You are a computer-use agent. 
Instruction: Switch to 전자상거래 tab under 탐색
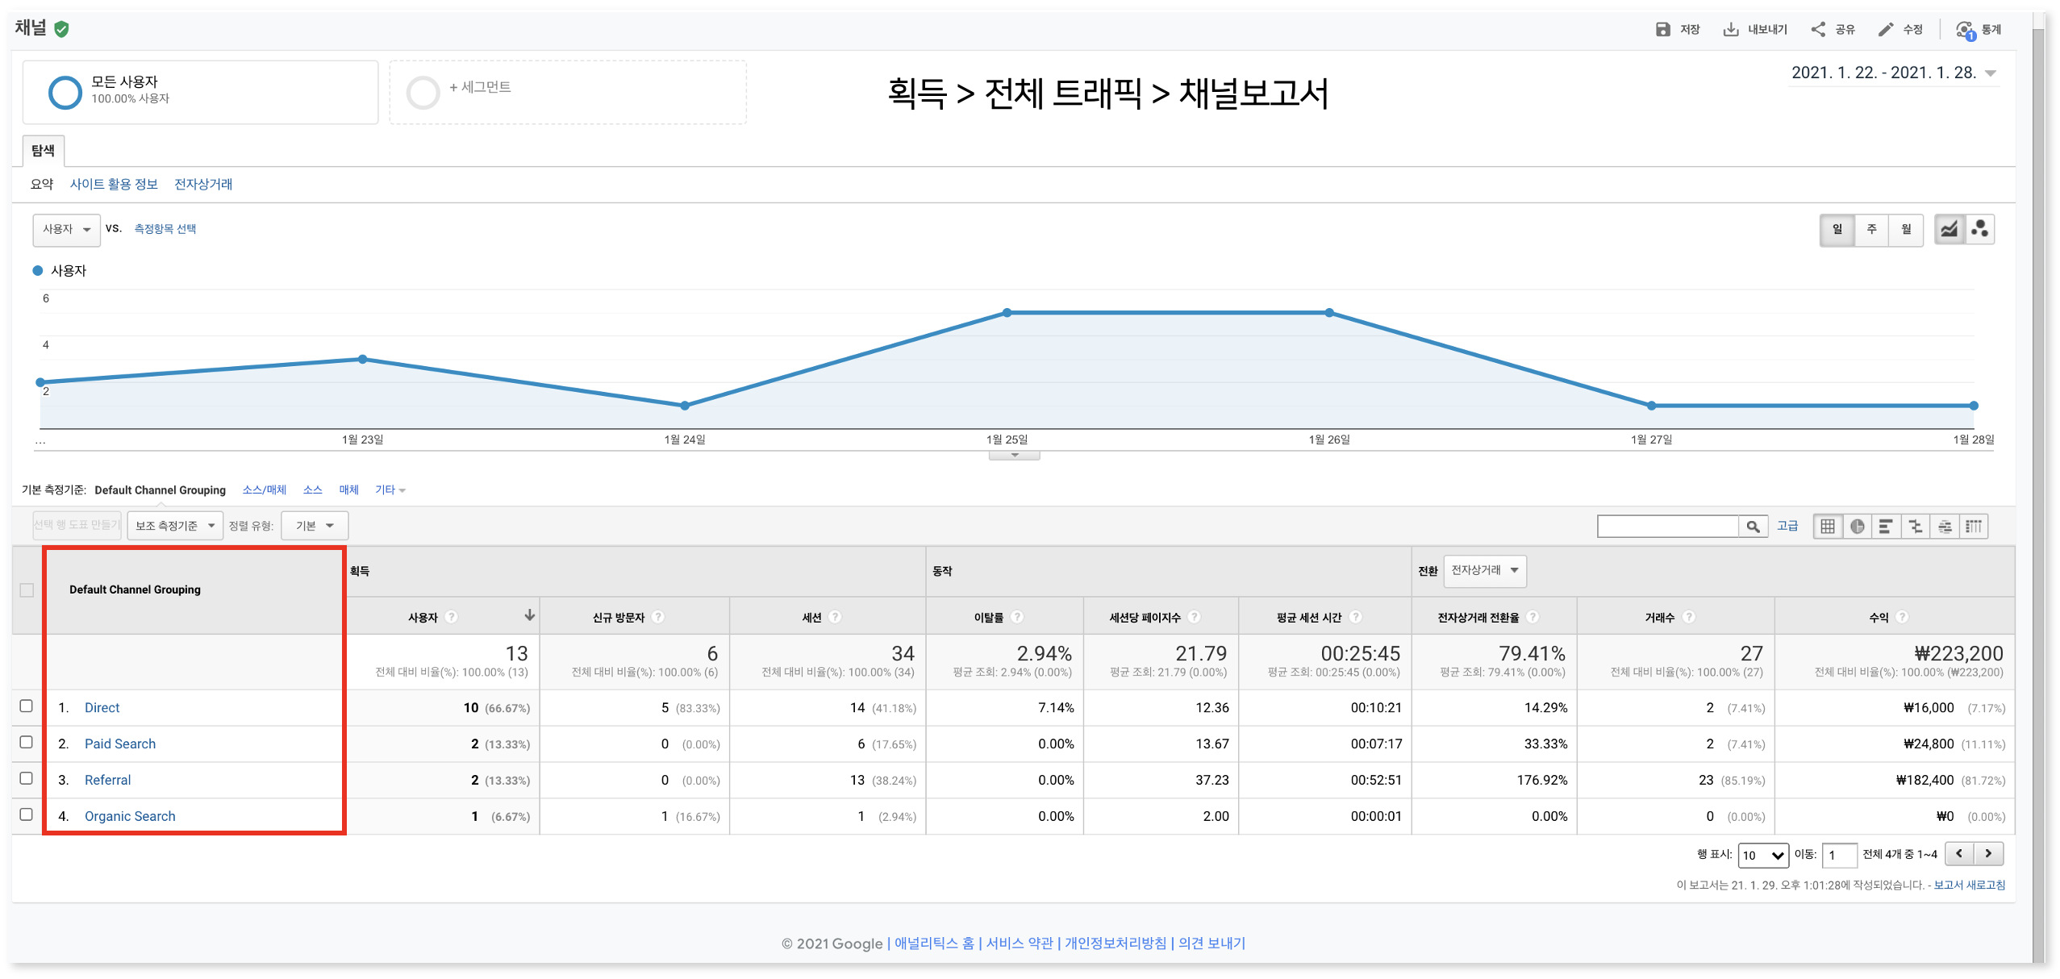pyautogui.click(x=203, y=184)
